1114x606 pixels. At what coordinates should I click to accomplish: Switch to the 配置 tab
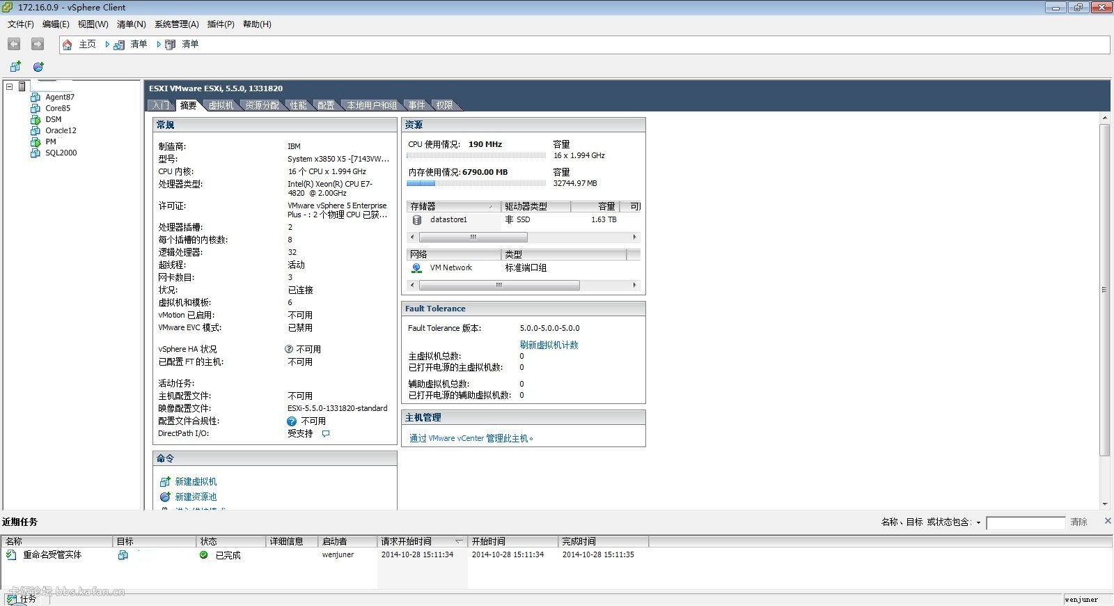pos(326,105)
